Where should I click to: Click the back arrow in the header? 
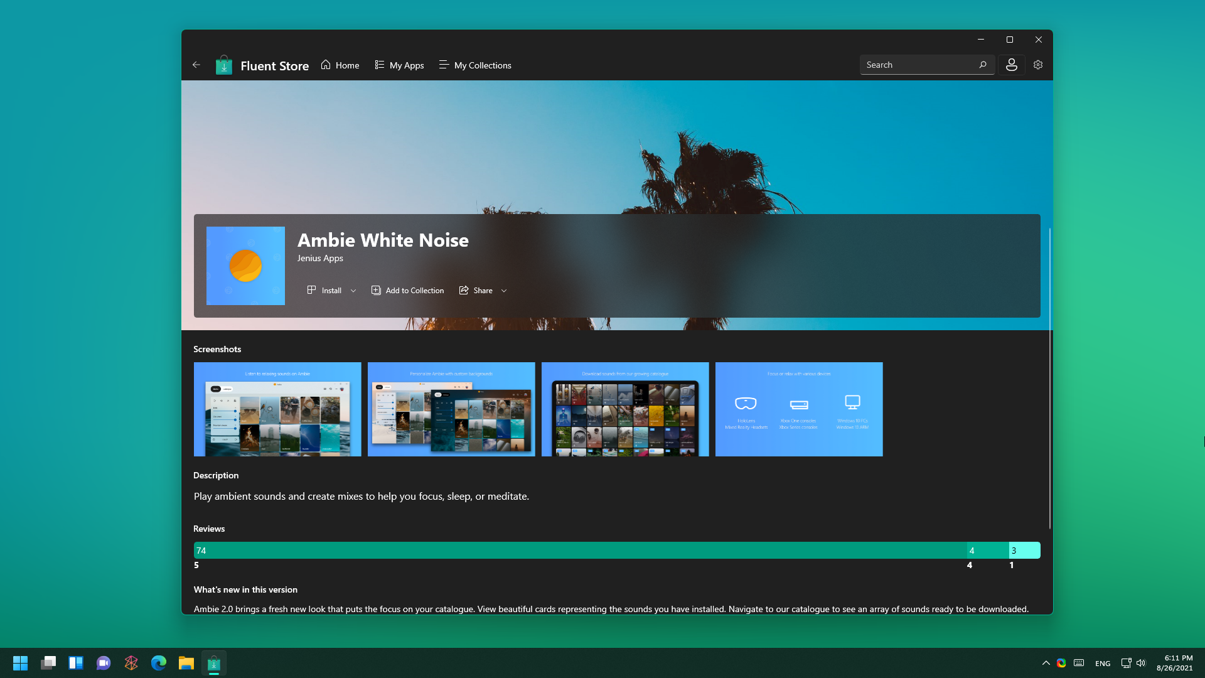click(x=196, y=65)
